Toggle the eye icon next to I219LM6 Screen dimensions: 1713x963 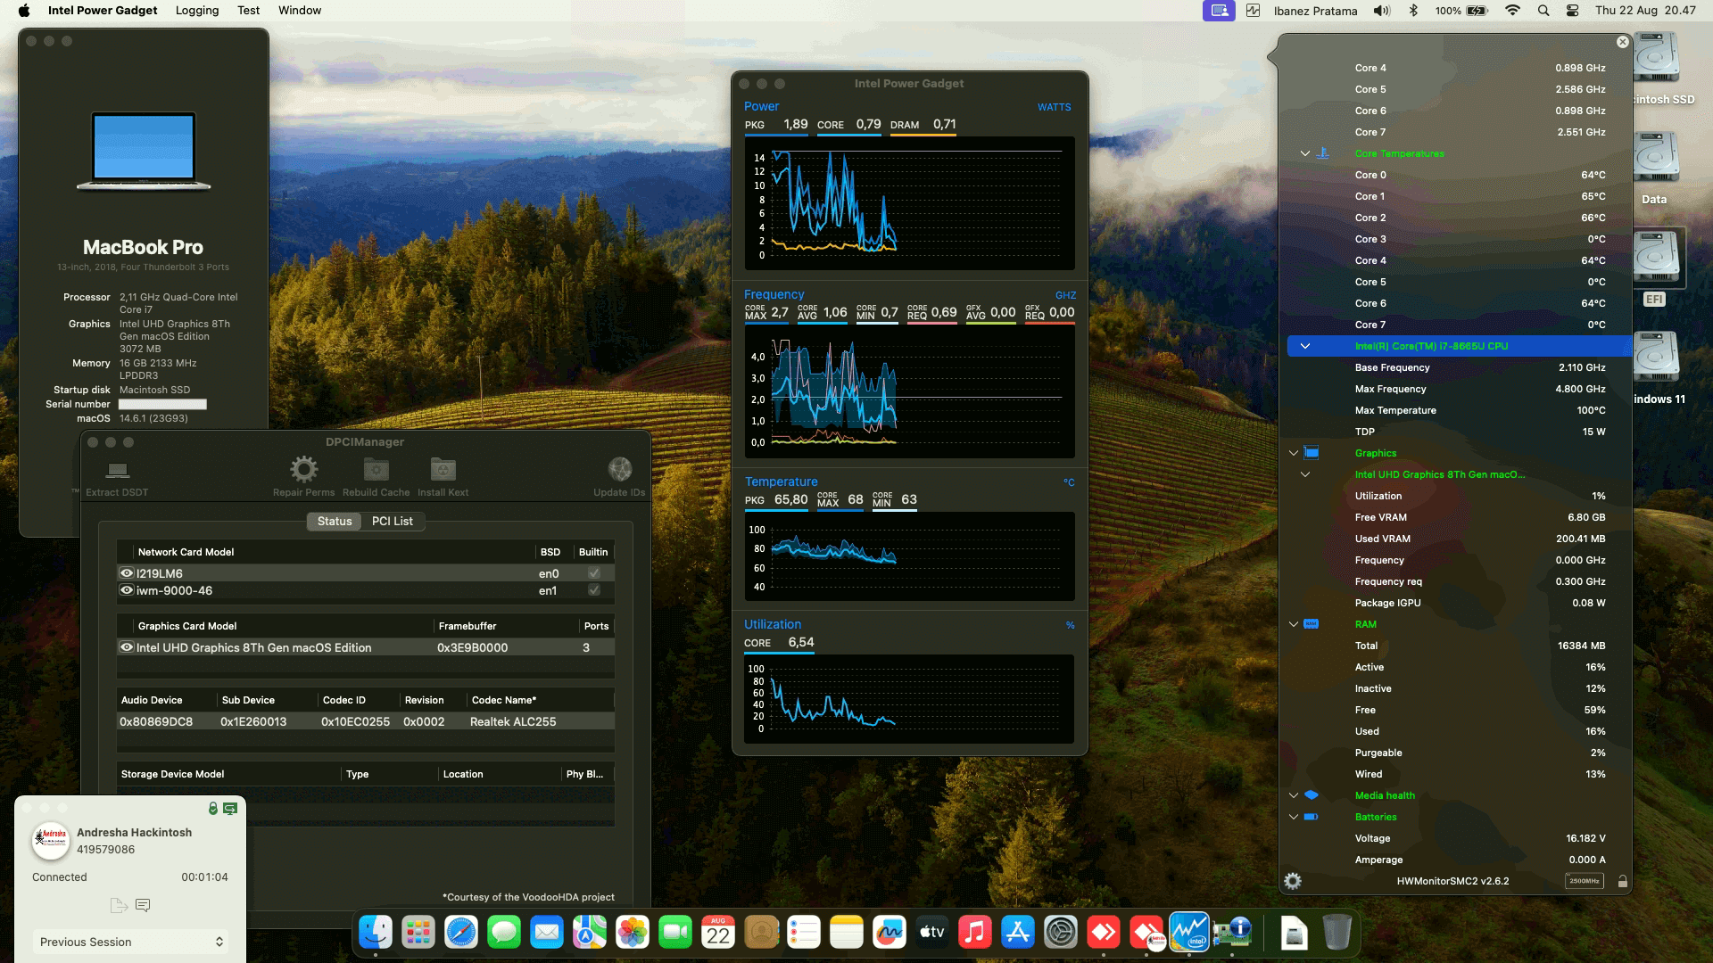pyautogui.click(x=126, y=572)
